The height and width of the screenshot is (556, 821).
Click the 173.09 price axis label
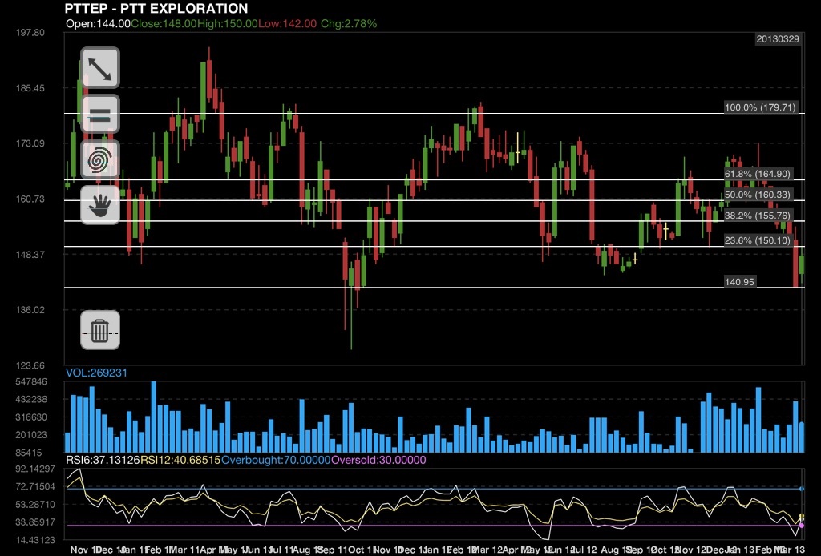[30, 143]
